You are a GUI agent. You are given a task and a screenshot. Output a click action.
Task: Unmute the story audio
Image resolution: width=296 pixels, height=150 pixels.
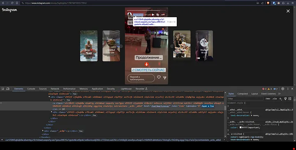[158, 15]
